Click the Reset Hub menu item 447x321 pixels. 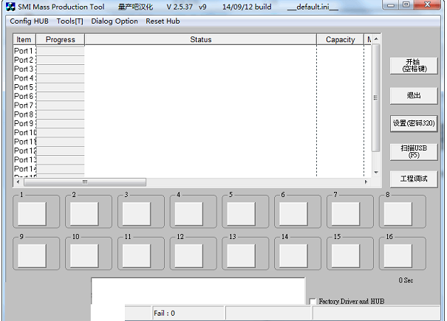click(163, 21)
